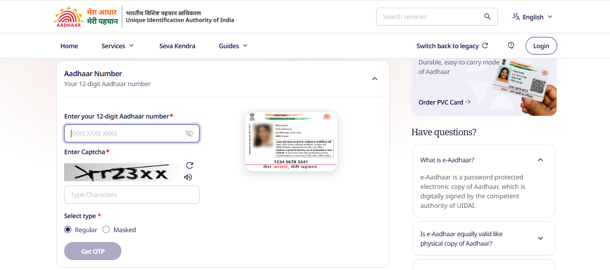610x270 pixels.
Task: Expand the Services menu
Action: click(x=118, y=46)
